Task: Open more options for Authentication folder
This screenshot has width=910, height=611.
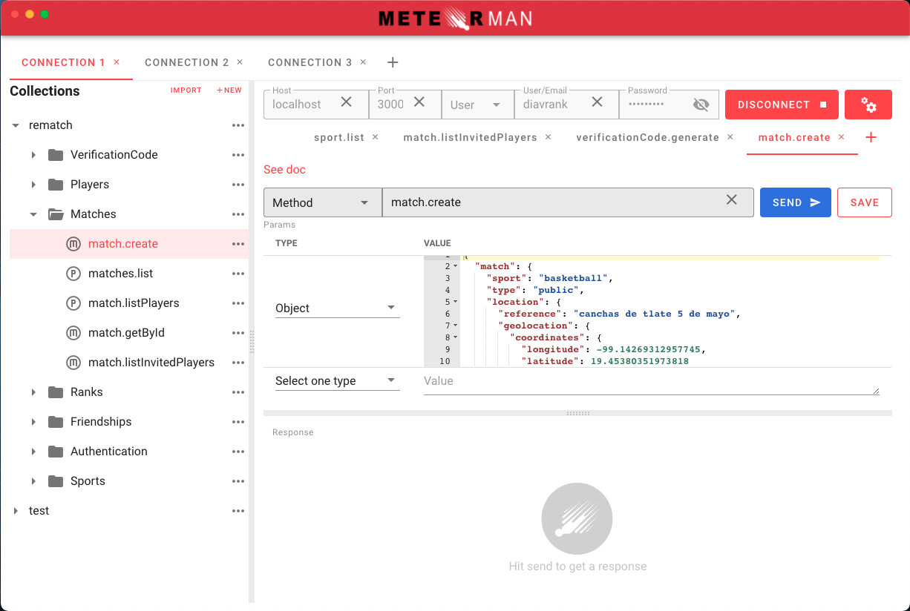Action: coord(238,452)
